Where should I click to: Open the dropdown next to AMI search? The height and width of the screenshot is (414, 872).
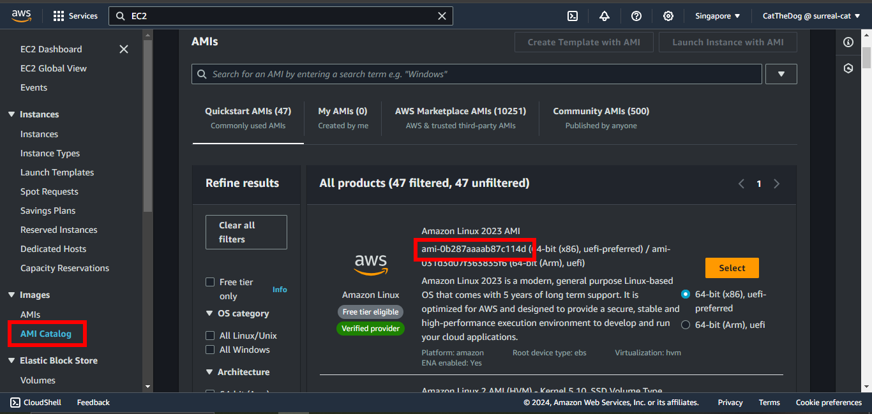point(781,74)
